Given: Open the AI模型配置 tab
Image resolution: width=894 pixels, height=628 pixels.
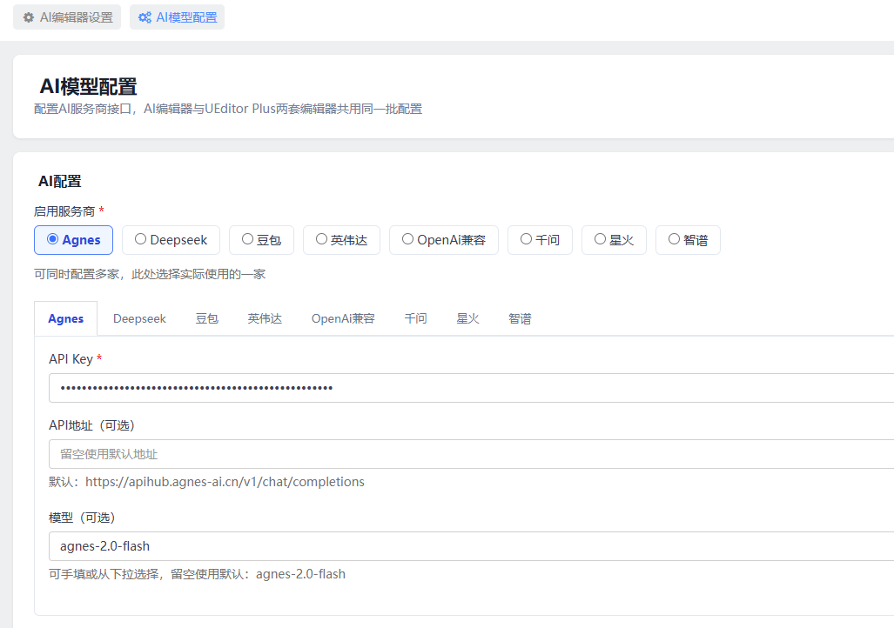Looking at the screenshot, I should 177,17.
